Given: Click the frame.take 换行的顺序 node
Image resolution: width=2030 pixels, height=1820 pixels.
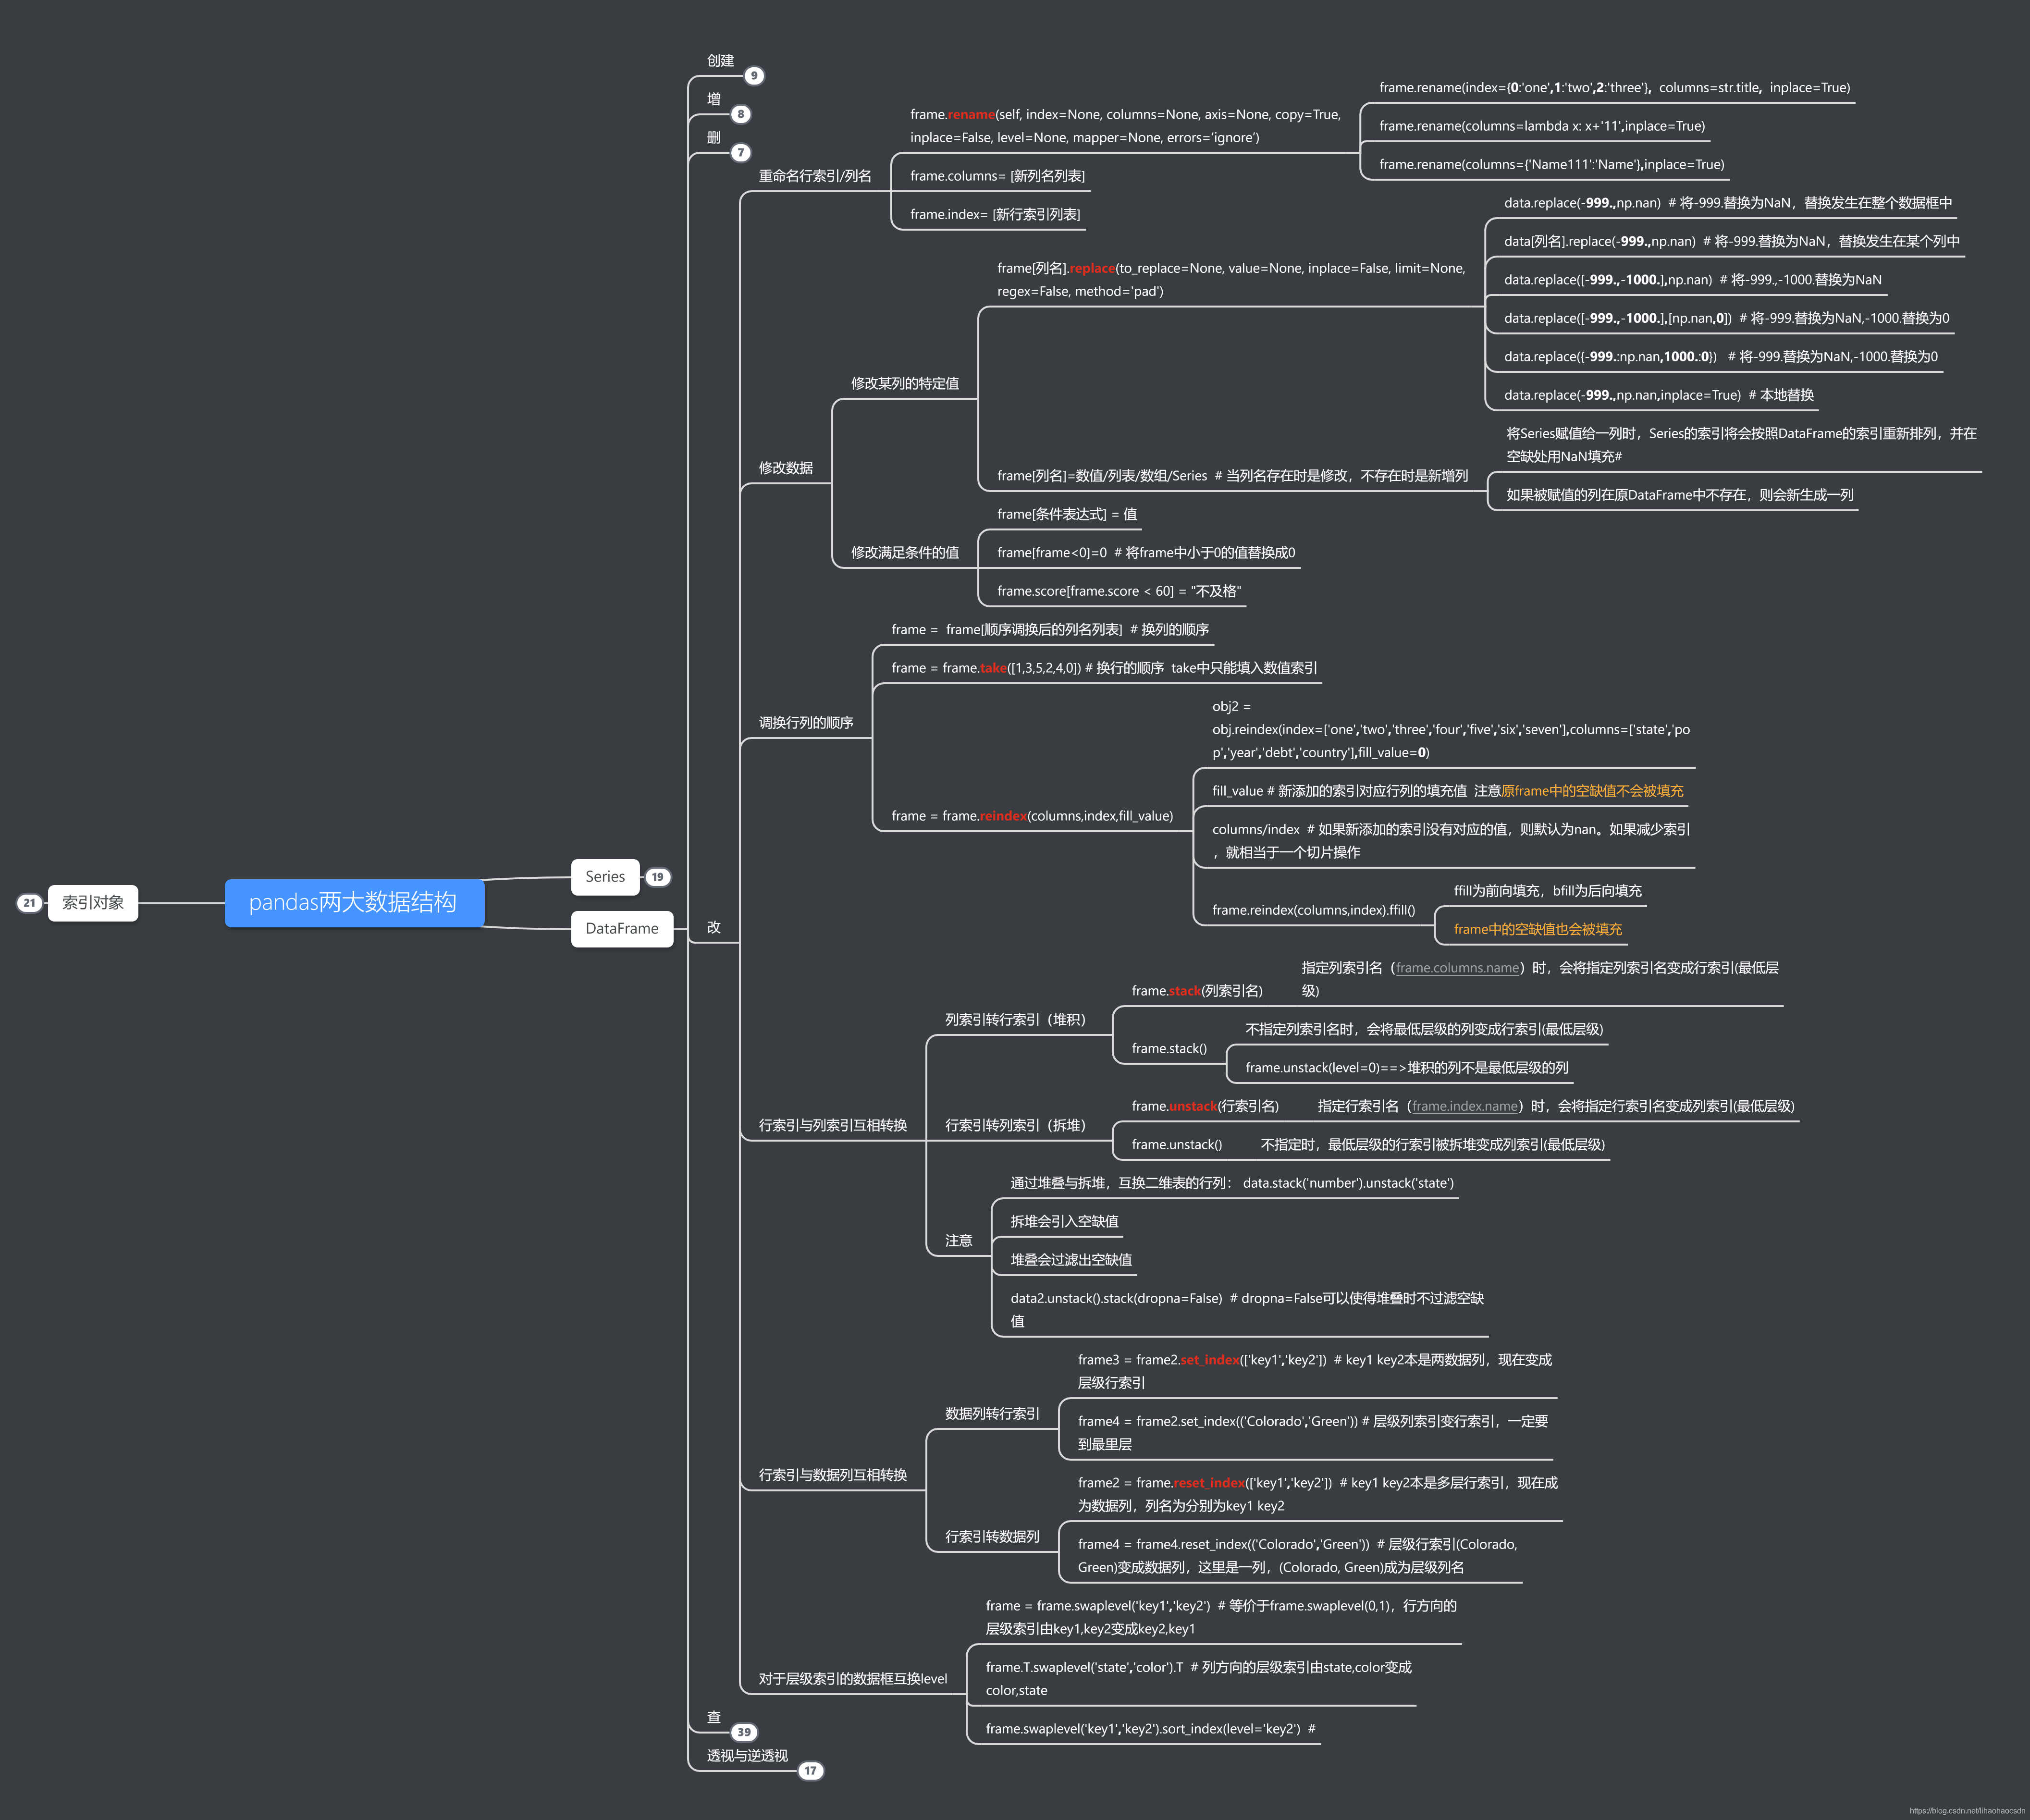Looking at the screenshot, I should 1104,668.
